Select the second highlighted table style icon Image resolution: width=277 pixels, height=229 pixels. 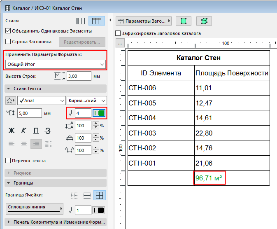click(x=97, y=21)
